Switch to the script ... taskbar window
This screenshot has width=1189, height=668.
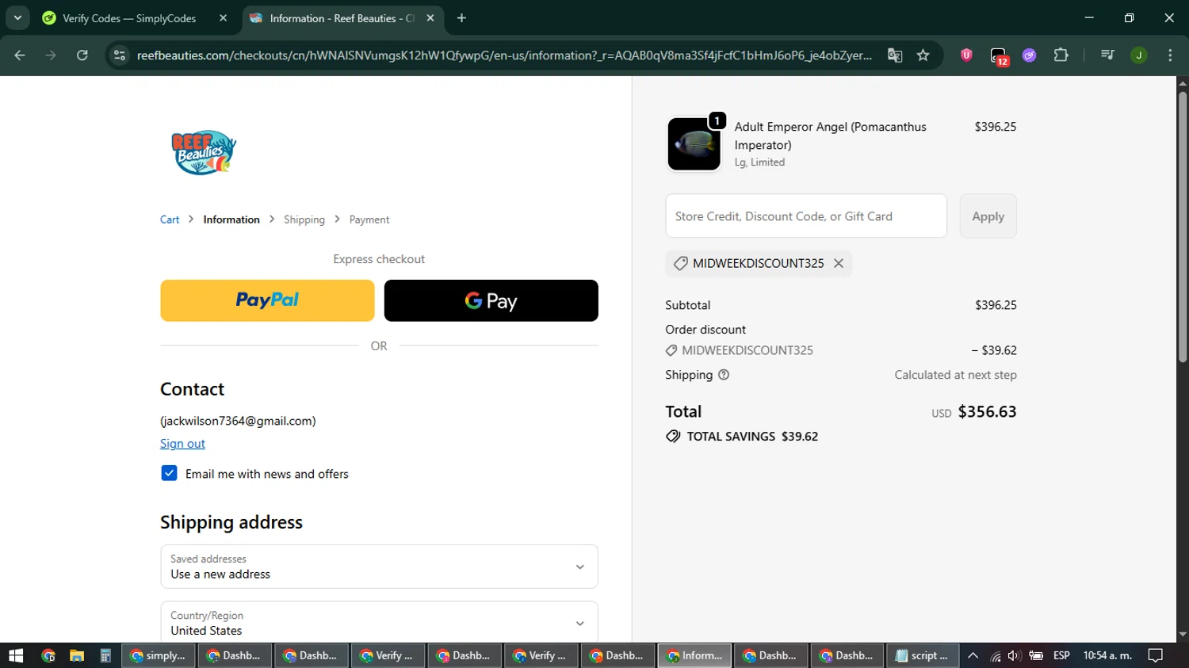click(x=923, y=655)
